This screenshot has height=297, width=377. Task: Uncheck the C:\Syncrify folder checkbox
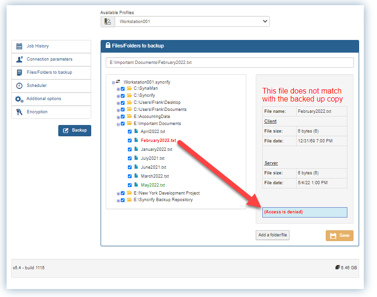[x=123, y=96]
